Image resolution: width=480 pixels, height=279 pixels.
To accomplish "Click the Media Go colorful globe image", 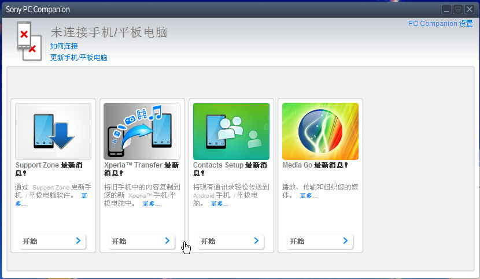I will click(320, 131).
